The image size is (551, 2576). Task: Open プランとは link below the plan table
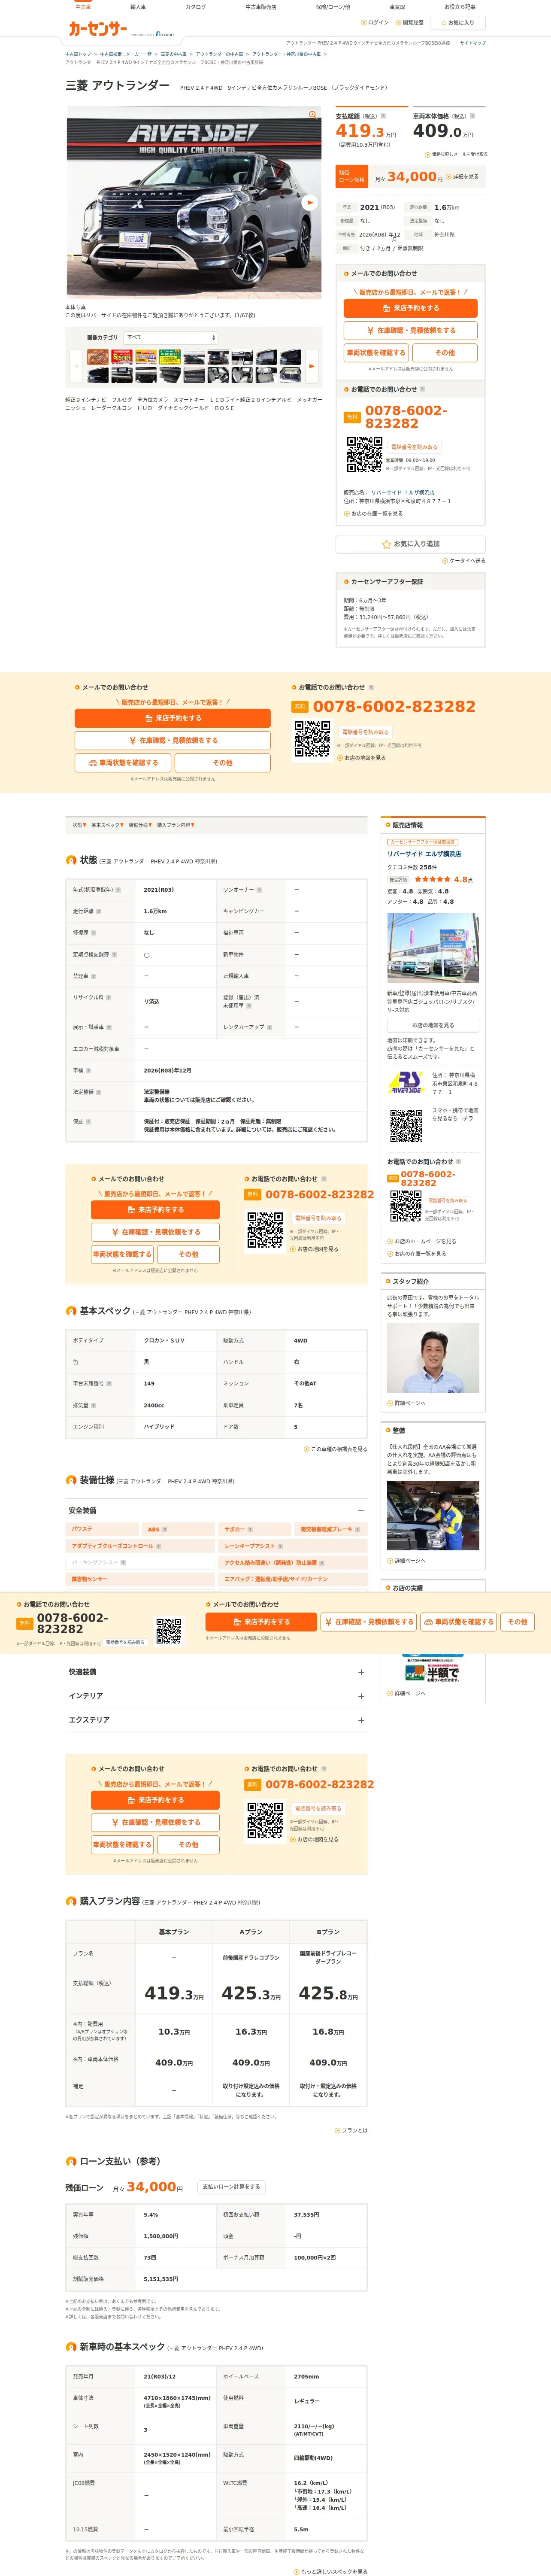(x=351, y=2131)
